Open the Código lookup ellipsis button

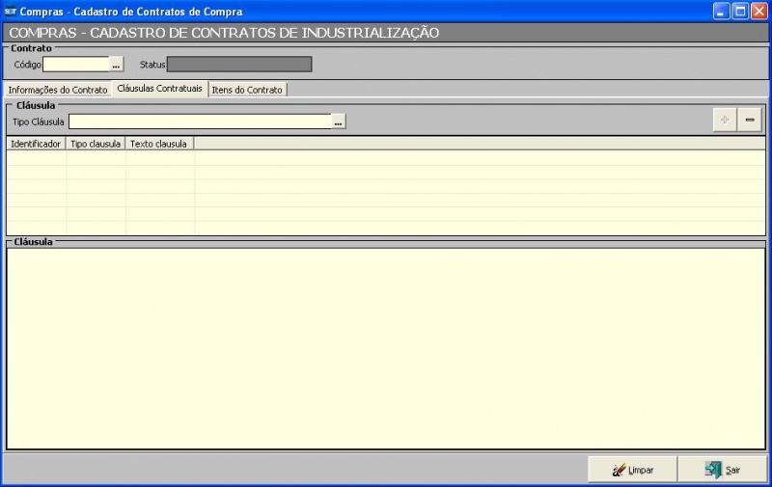[x=117, y=65]
